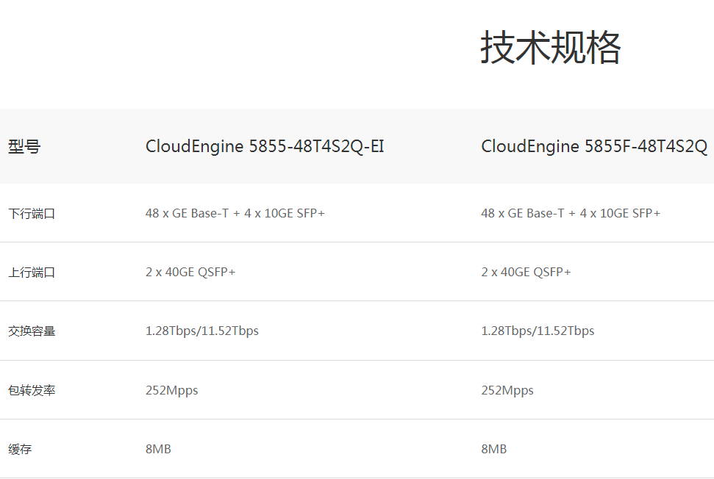Screen dimensions: 714x479
Task: Select the 上行端口 row label
Action: click(32, 272)
